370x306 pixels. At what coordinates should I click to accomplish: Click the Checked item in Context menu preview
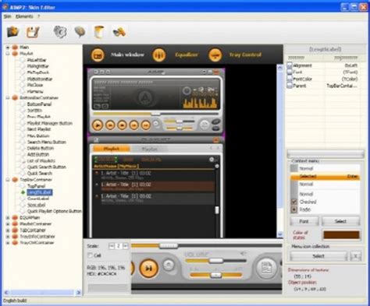tap(308, 202)
